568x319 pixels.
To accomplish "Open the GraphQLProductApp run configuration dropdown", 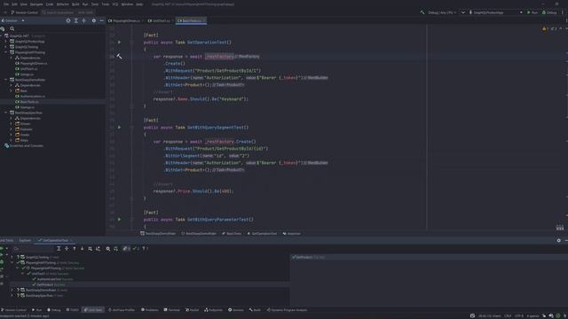I will point(495,12).
